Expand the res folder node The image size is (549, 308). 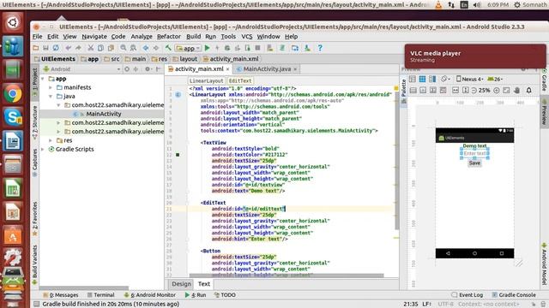coord(51,140)
